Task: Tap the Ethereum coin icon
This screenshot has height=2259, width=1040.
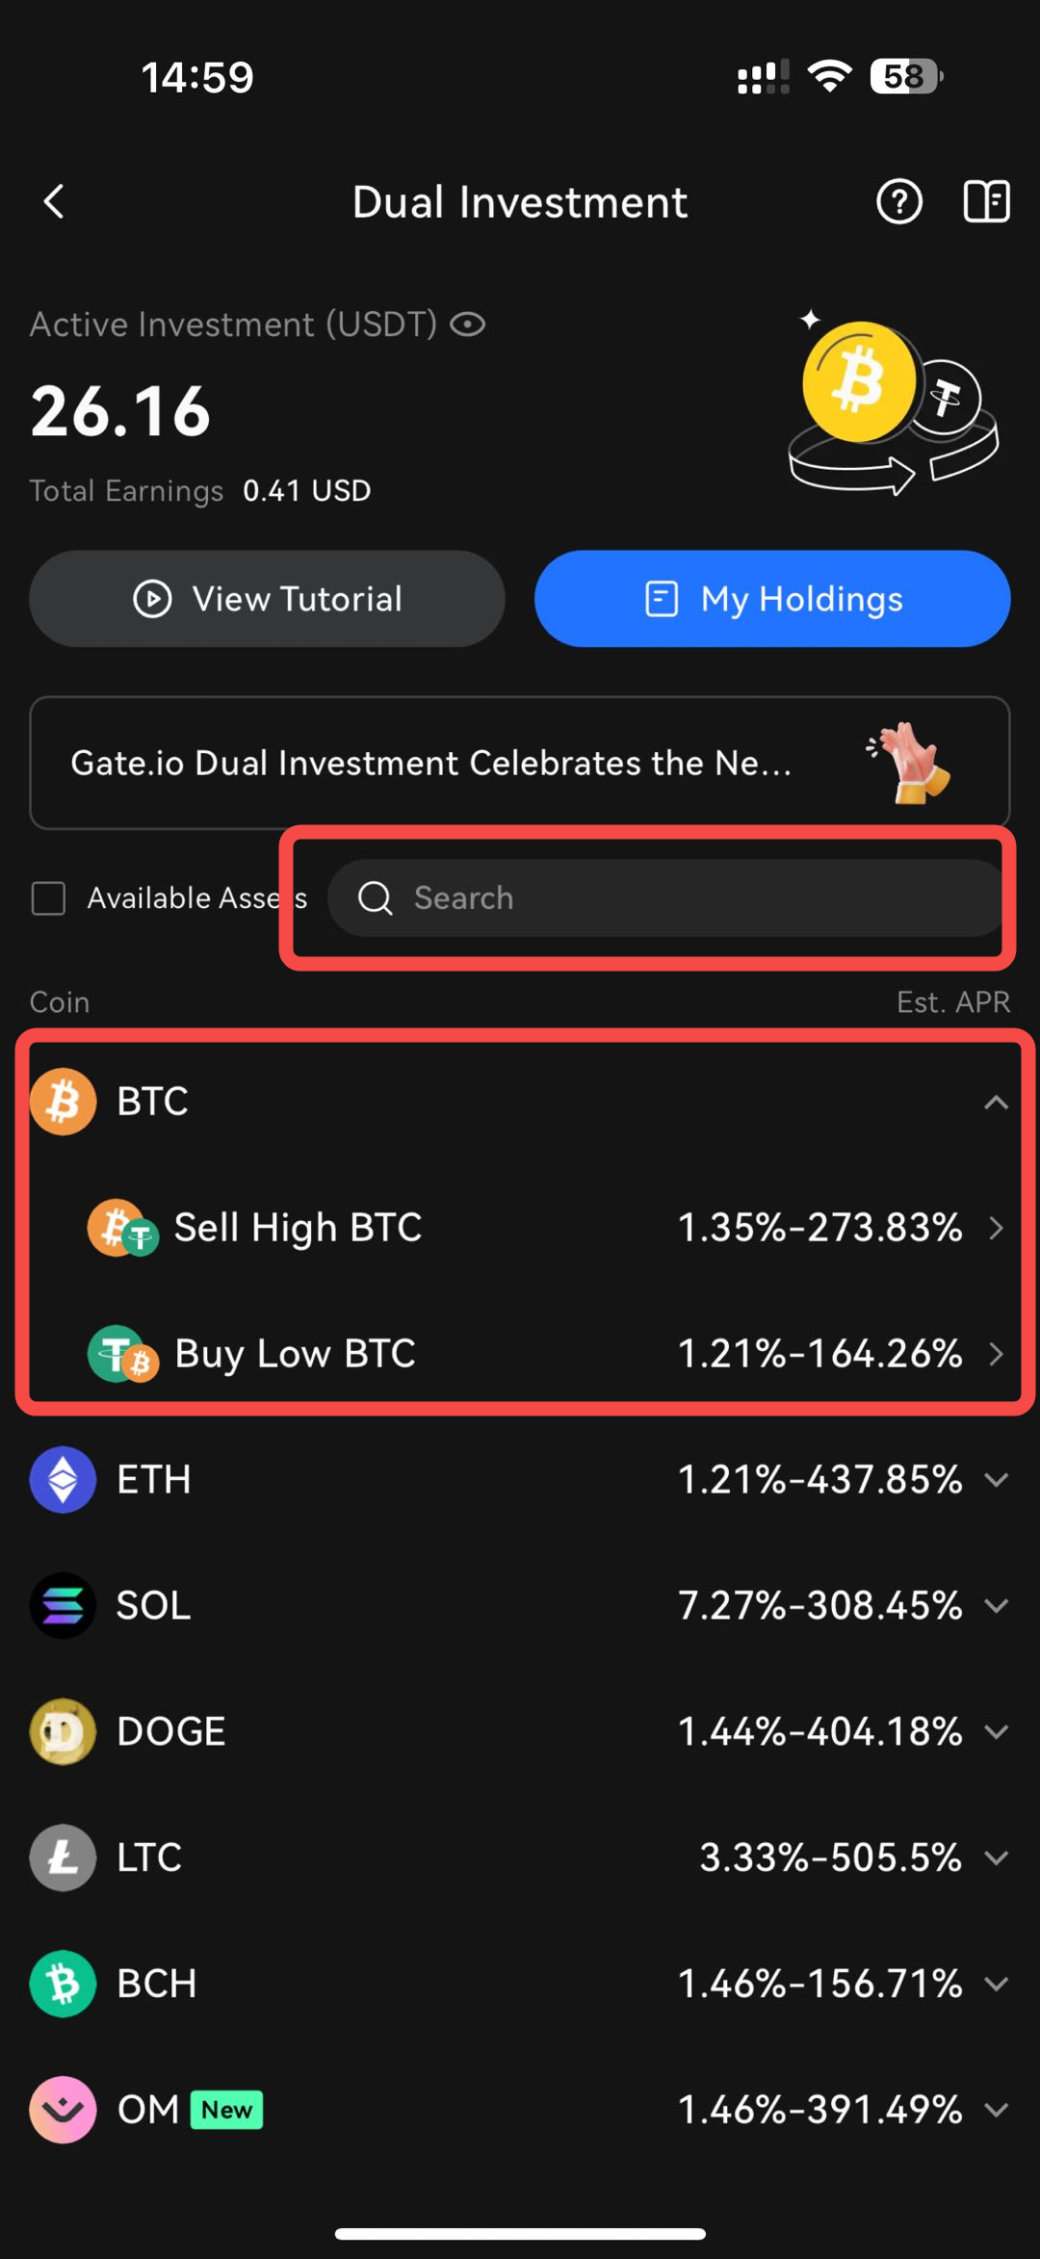Action: (63, 1479)
